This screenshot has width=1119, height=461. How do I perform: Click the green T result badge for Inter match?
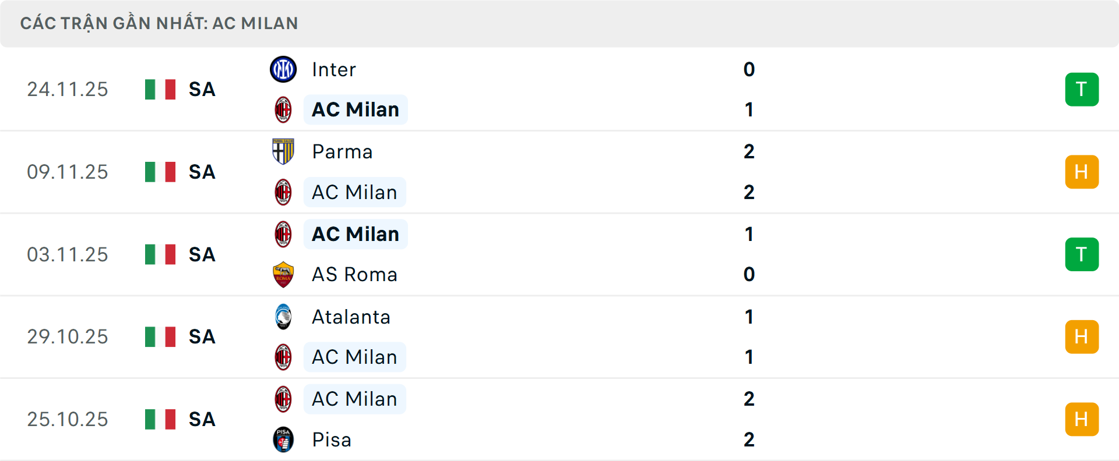click(x=1082, y=89)
